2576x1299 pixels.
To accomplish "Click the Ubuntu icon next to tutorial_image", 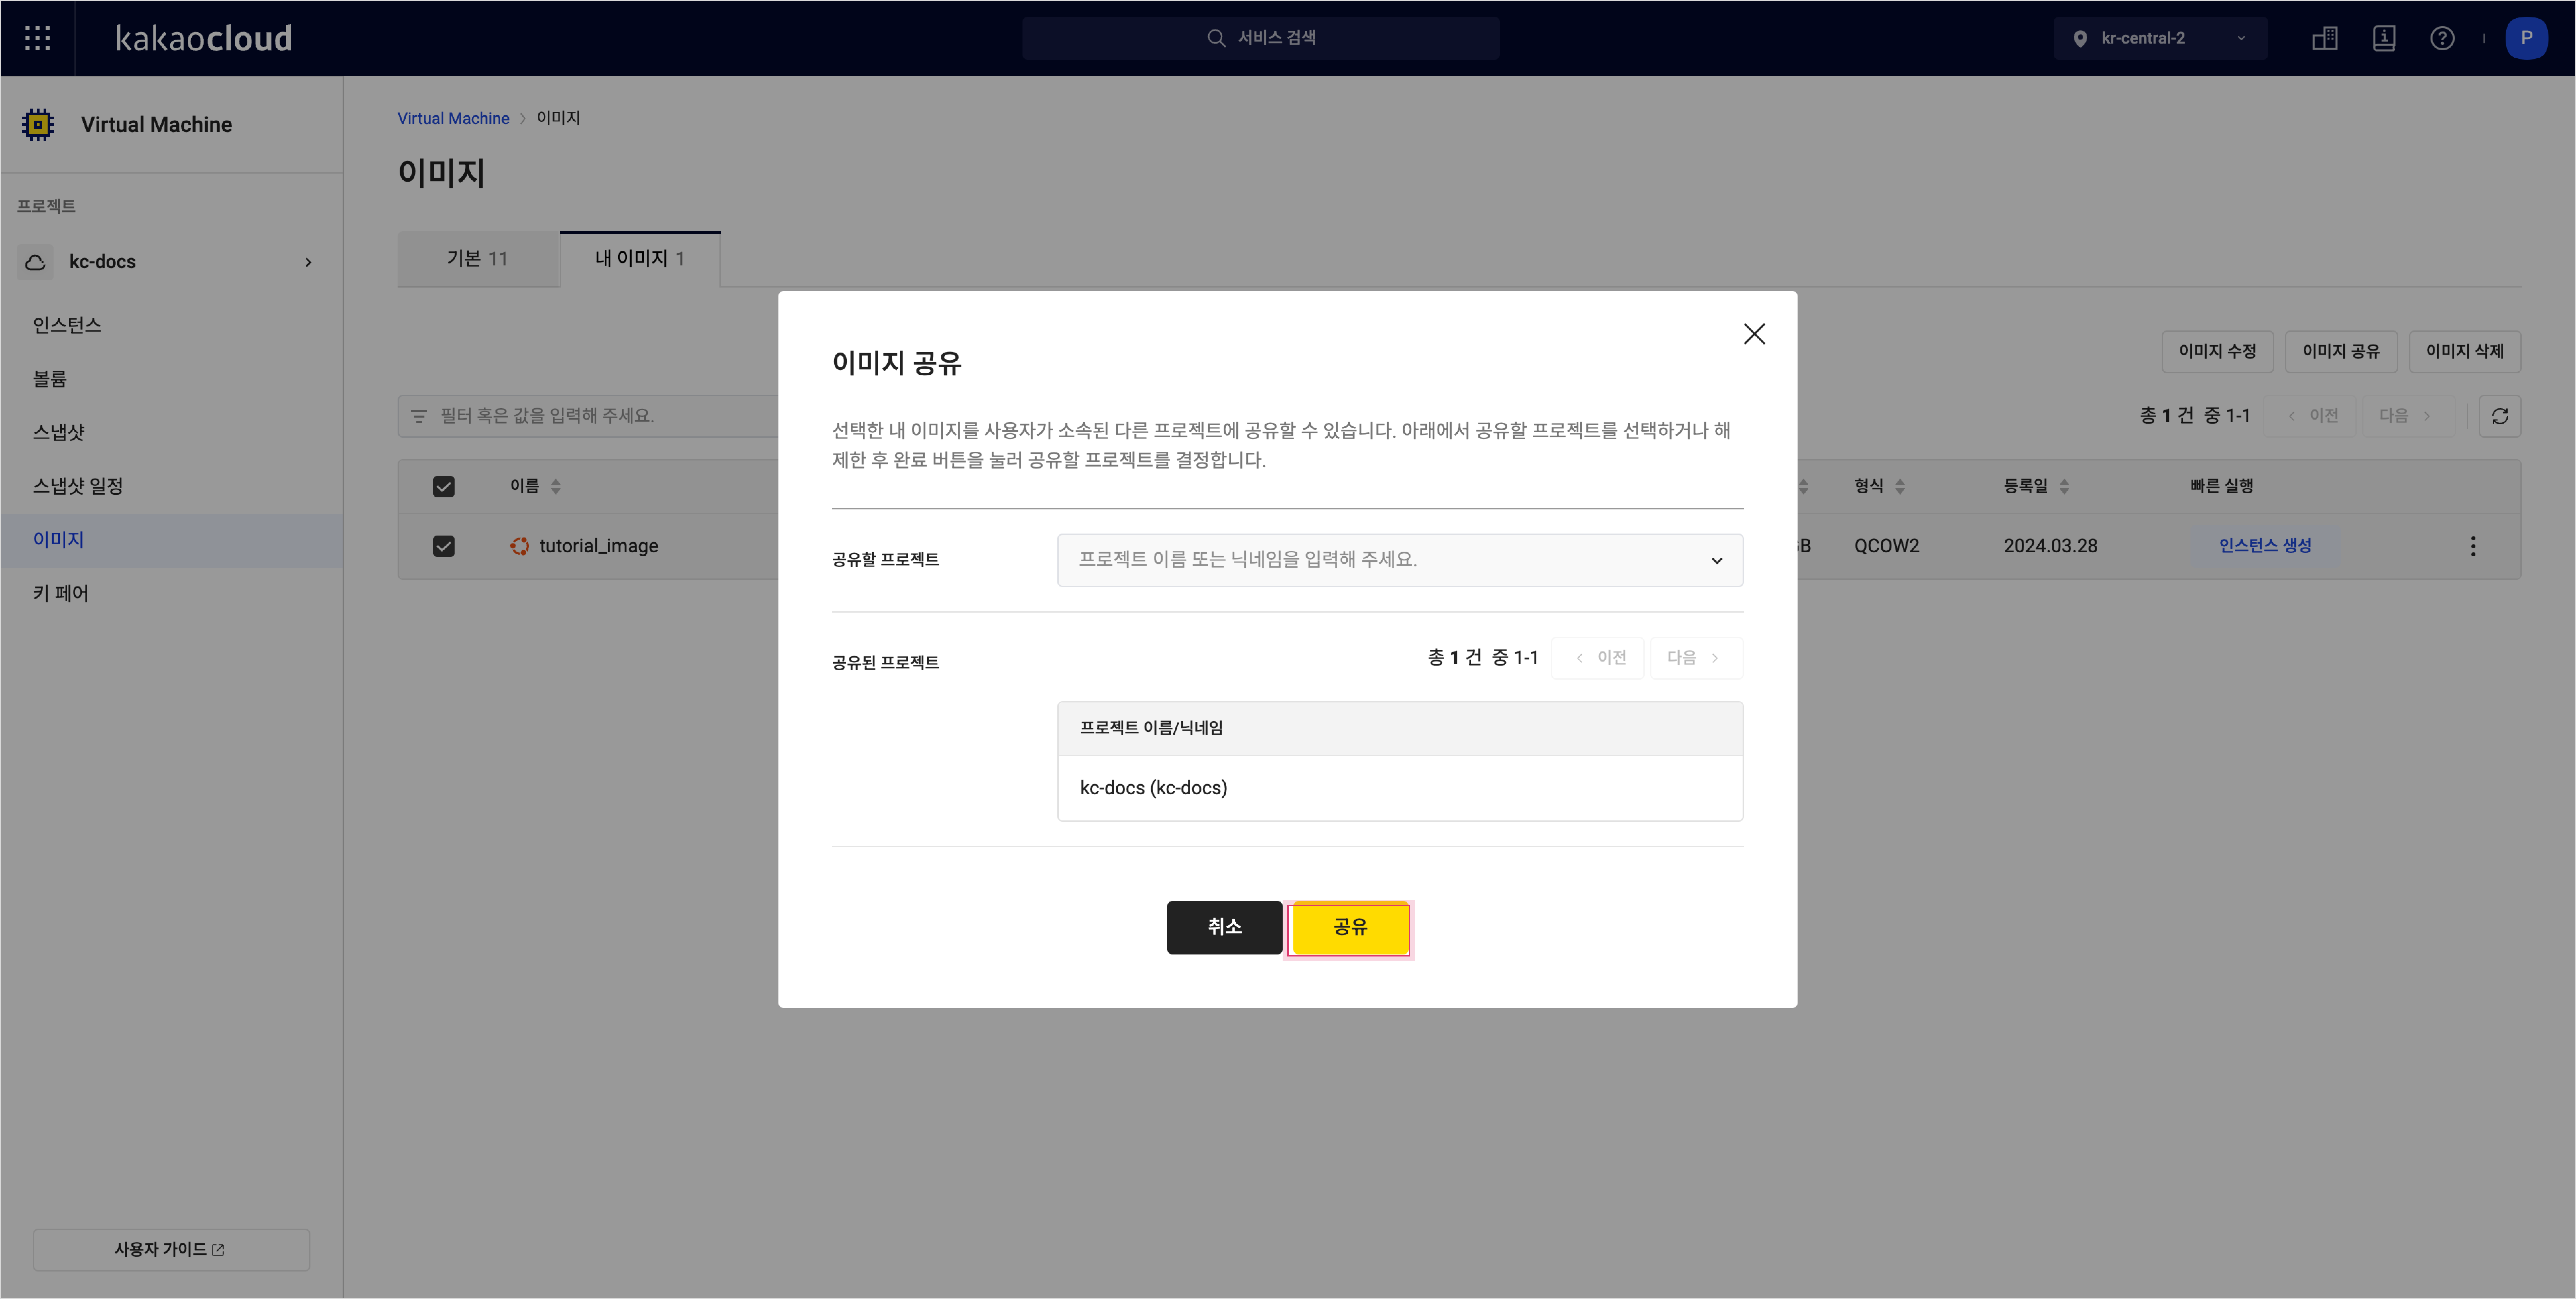I will coord(520,546).
